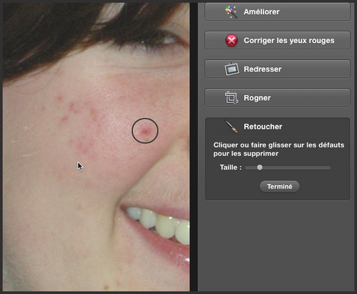Open the Redresser tool

pyautogui.click(x=277, y=69)
